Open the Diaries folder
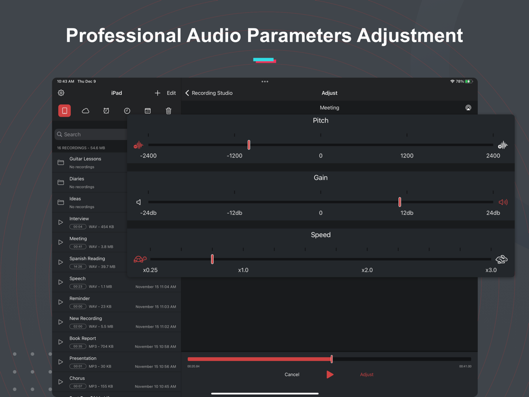529x397 pixels. tap(90, 182)
